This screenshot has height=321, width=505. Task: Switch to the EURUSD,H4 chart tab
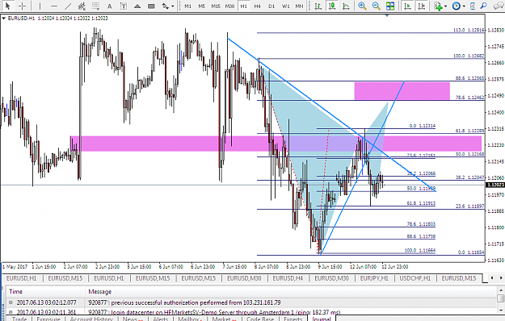click(x=288, y=278)
